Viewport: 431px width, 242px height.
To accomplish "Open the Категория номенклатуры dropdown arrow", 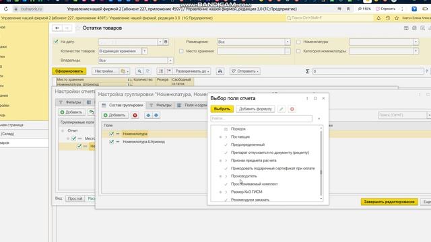I will click(x=416, y=51).
